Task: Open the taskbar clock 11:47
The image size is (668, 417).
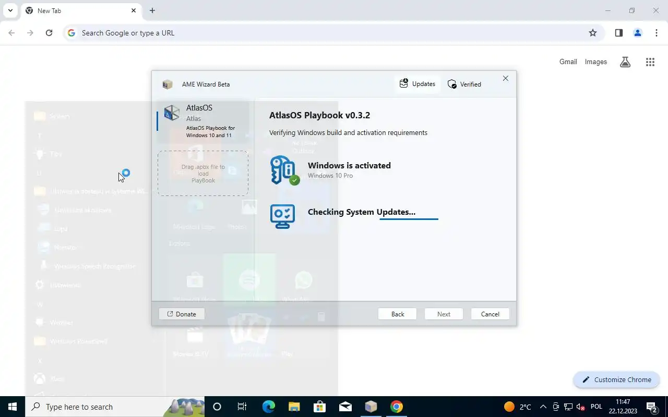Action: (623, 407)
